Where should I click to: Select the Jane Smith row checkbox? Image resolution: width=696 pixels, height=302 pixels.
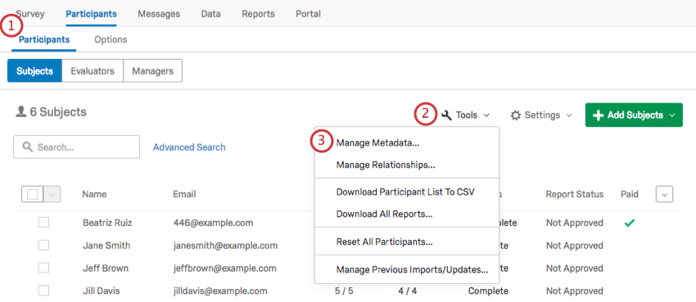pos(43,246)
